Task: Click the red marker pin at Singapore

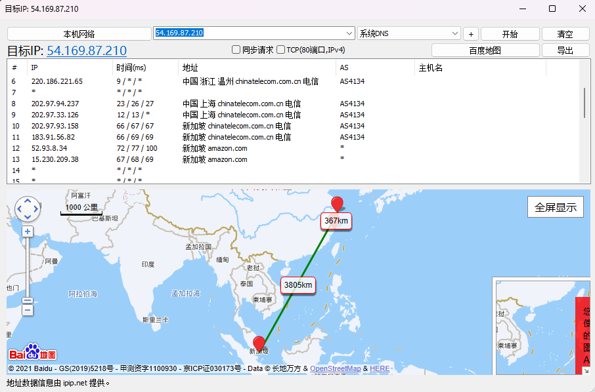Action: click(259, 343)
